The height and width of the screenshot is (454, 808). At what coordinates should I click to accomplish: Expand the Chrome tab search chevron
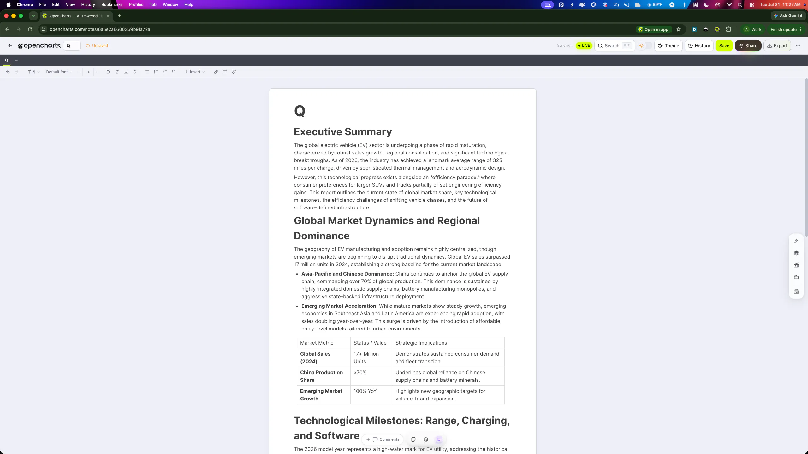33,16
